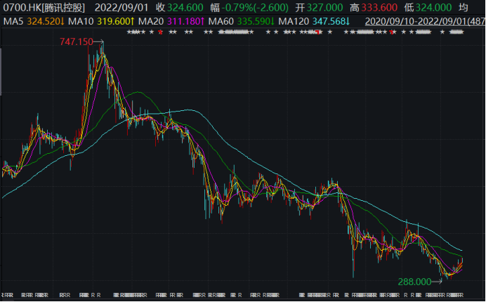Click the arrow beside the 747.150 label
The image size is (486, 302).
[99, 42]
